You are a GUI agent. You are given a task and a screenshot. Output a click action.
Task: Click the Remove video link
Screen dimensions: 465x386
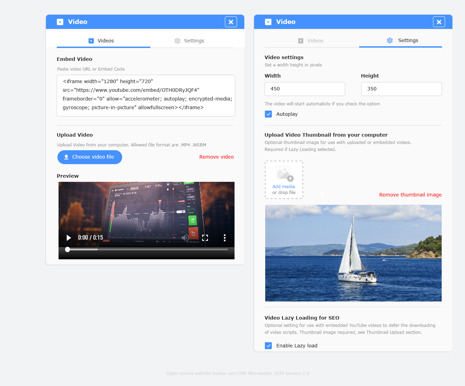point(216,157)
